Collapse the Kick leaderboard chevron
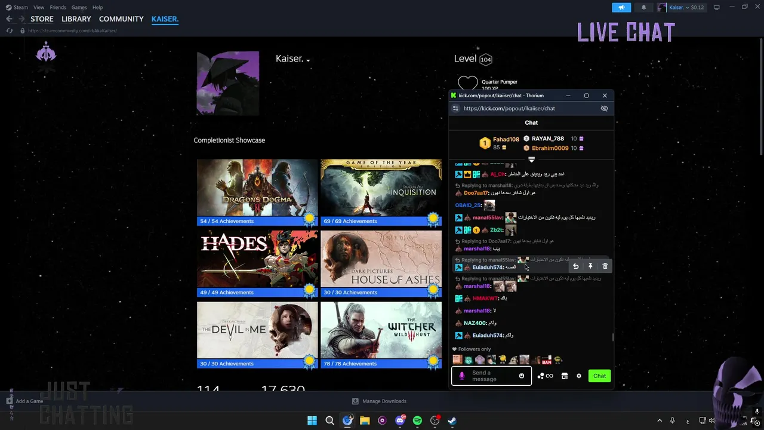Screen dimensions: 764x430 tap(531, 159)
